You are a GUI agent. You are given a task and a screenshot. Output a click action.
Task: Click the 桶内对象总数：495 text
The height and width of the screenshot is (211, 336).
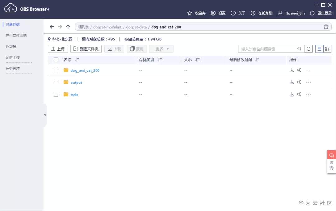98,39
